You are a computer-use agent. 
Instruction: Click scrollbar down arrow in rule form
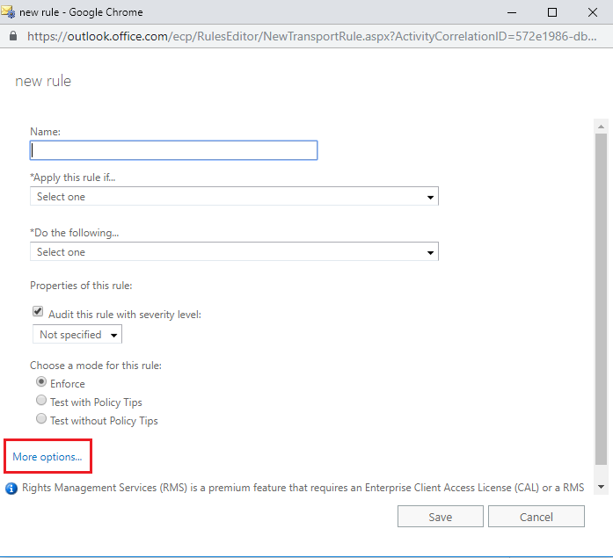[601, 487]
